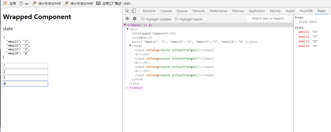Open the first 设计方法论WEB bookmark

pyautogui.click(x=47, y=3)
